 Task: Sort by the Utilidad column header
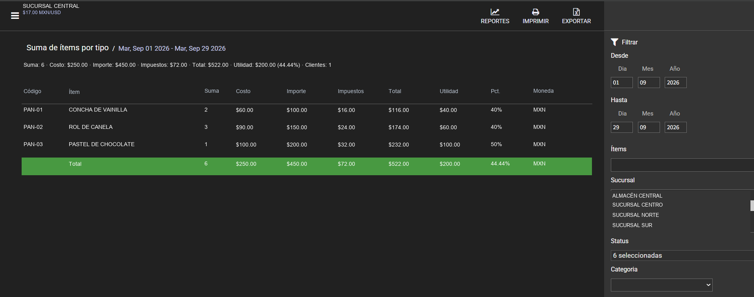click(449, 91)
